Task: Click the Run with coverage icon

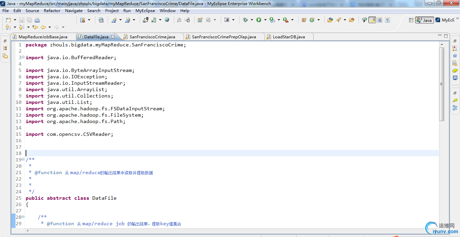Action: click(x=272, y=20)
